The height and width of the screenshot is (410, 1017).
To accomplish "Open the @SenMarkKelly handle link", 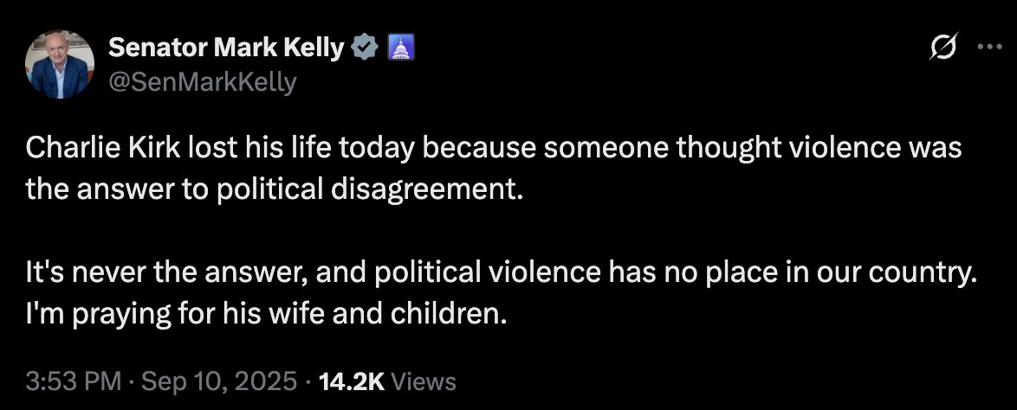I will pos(202,82).
